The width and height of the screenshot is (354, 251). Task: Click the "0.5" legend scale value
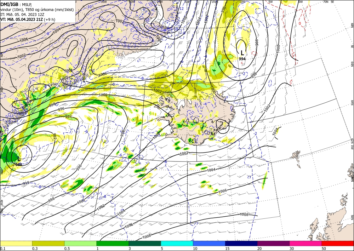pos(67,249)
